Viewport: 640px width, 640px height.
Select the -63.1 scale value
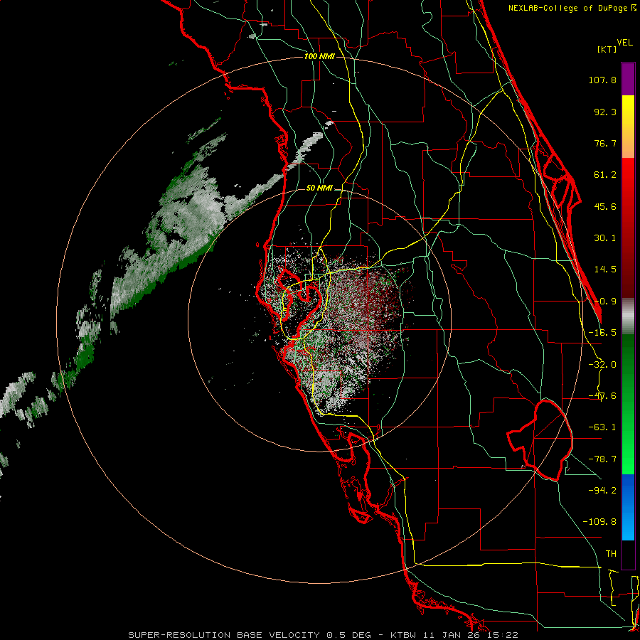[x=602, y=427]
